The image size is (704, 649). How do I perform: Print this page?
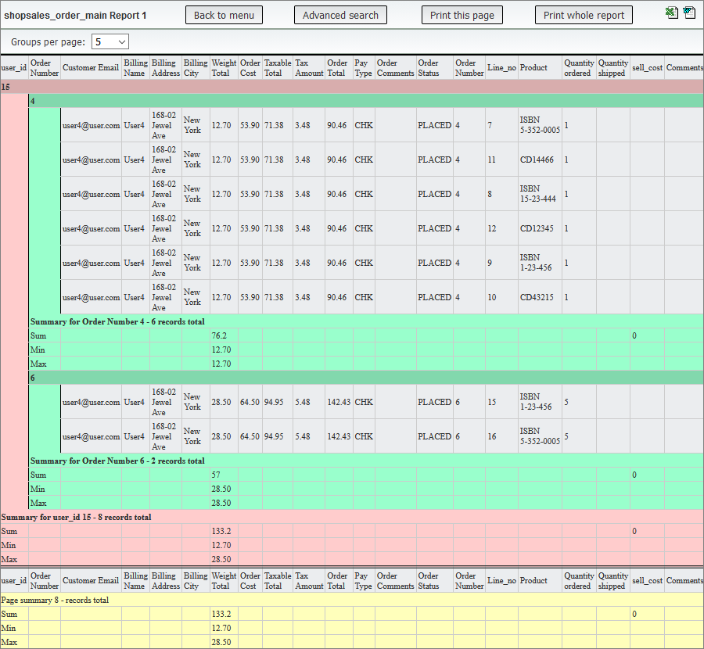(462, 14)
